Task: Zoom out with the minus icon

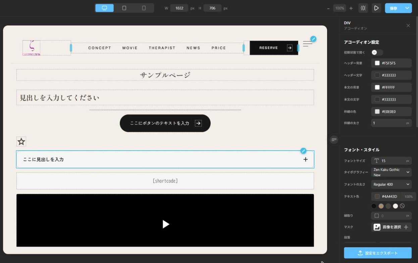Action: (x=328, y=8)
